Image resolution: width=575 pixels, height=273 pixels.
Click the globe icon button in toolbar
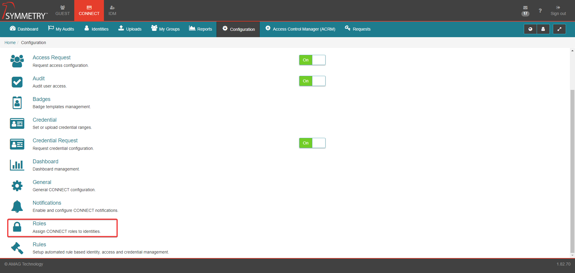[x=530, y=29]
